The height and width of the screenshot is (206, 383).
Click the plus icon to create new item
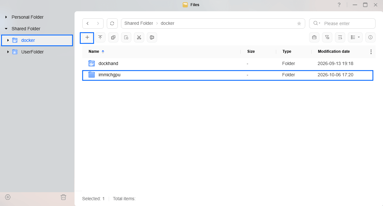tap(87, 38)
